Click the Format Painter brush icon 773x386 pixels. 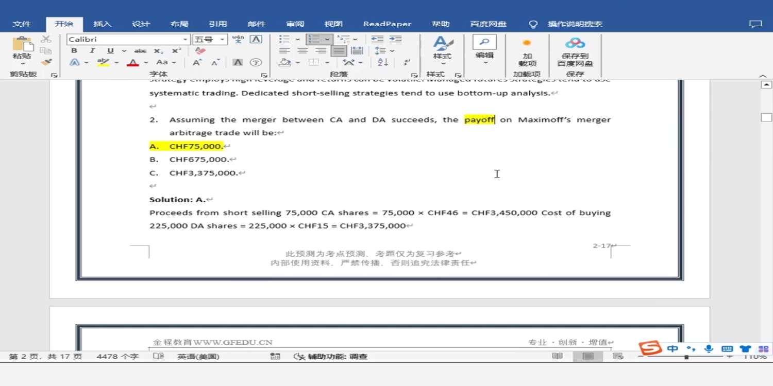(x=46, y=62)
